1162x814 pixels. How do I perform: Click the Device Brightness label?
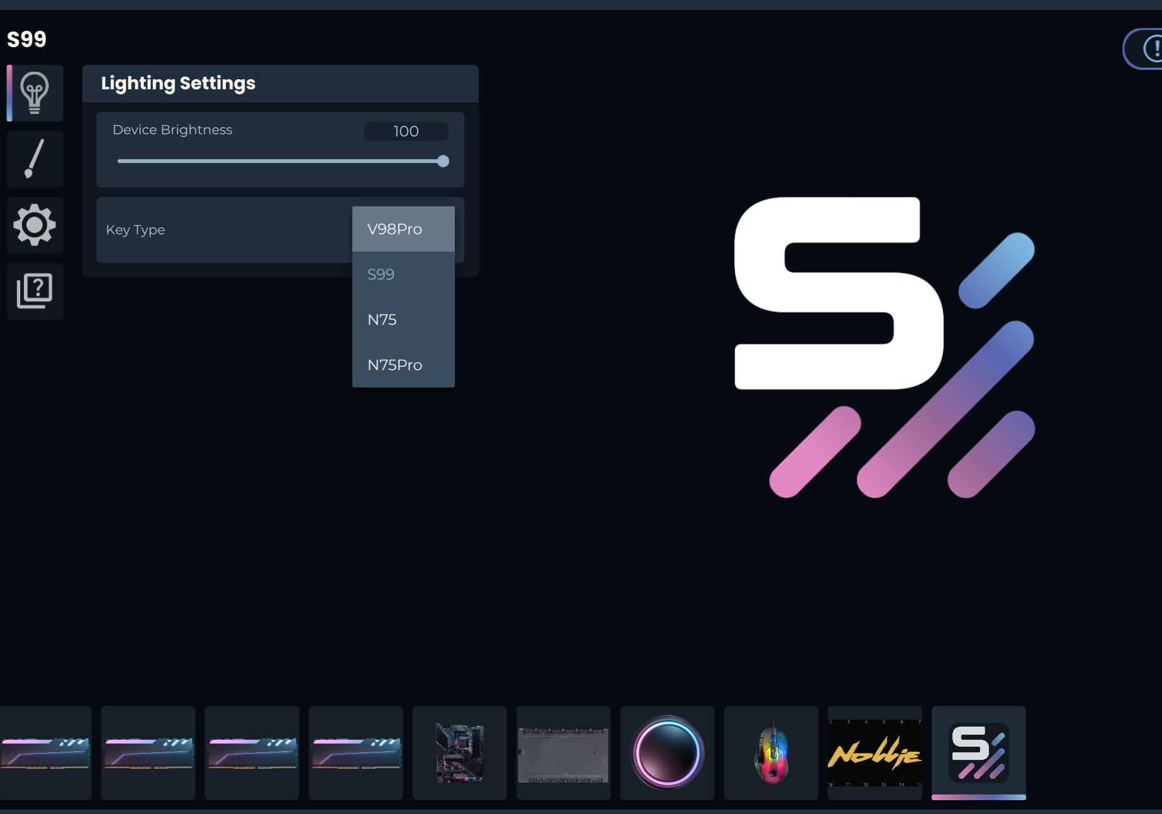pyautogui.click(x=172, y=130)
